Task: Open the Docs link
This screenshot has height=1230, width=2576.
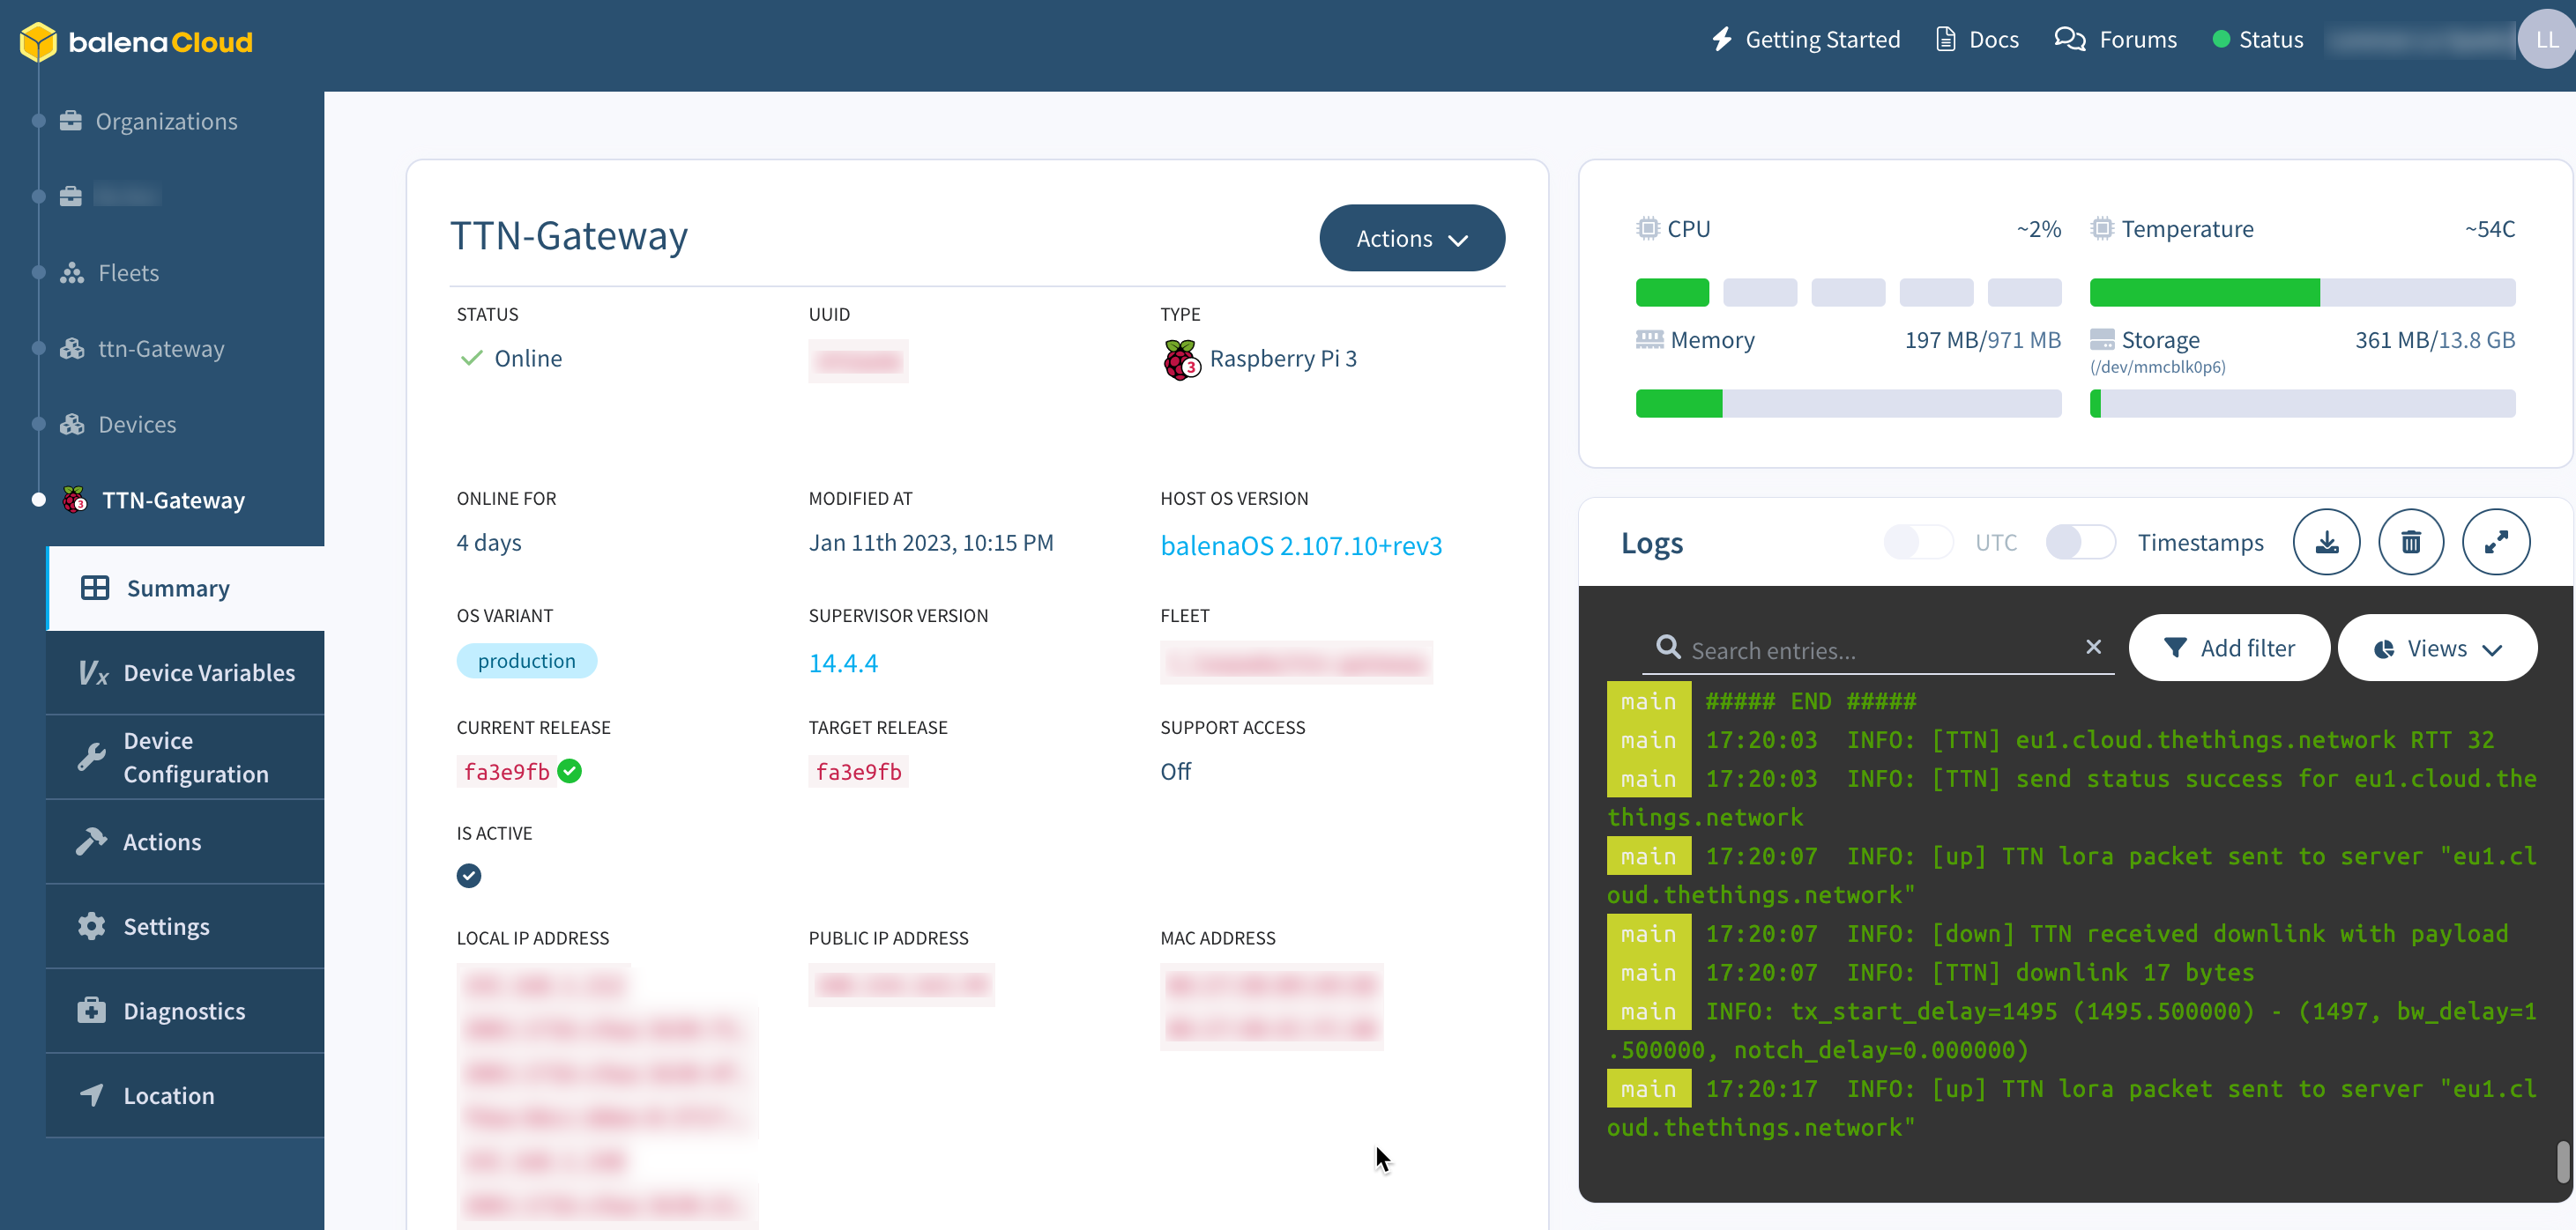Action: coord(1978,40)
